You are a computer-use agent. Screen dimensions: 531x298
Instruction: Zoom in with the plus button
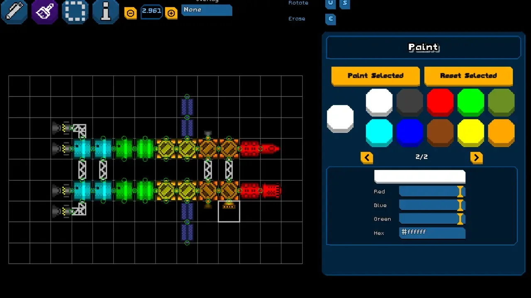coord(171,13)
